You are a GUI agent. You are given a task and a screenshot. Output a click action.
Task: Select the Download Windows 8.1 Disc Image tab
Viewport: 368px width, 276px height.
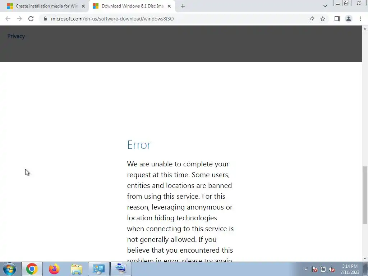[x=132, y=6]
